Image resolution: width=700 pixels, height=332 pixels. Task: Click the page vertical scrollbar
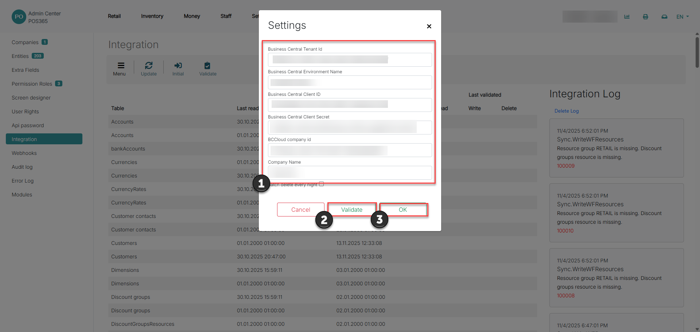697,52
